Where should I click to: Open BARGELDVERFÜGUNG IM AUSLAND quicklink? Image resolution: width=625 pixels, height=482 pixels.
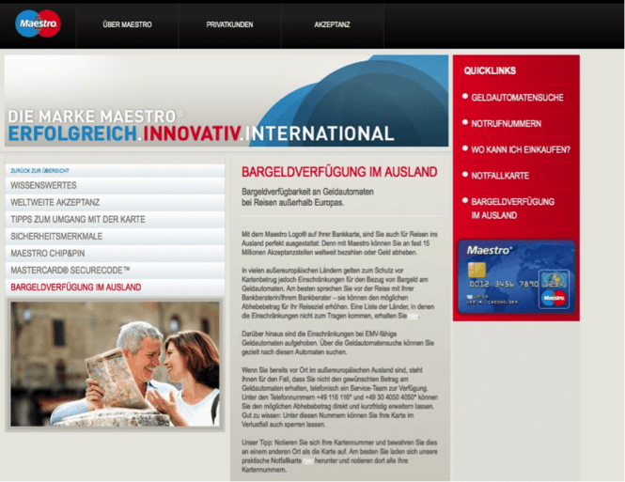512,209
